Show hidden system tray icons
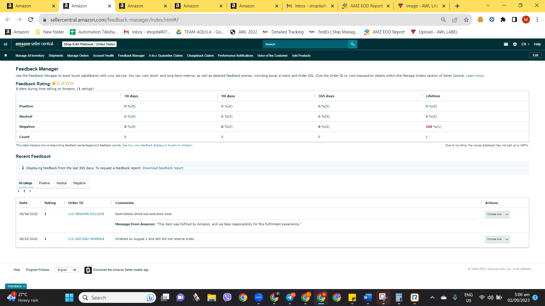 coord(432,297)
